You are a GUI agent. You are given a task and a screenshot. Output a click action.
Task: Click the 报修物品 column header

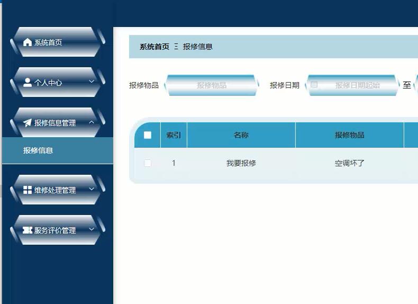(x=350, y=135)
